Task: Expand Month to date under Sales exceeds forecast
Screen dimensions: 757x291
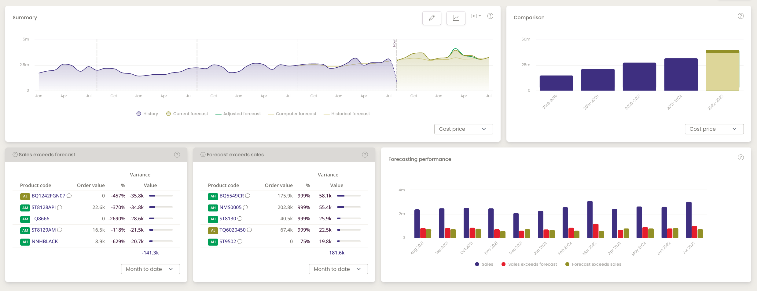Action: click(150, 269)
